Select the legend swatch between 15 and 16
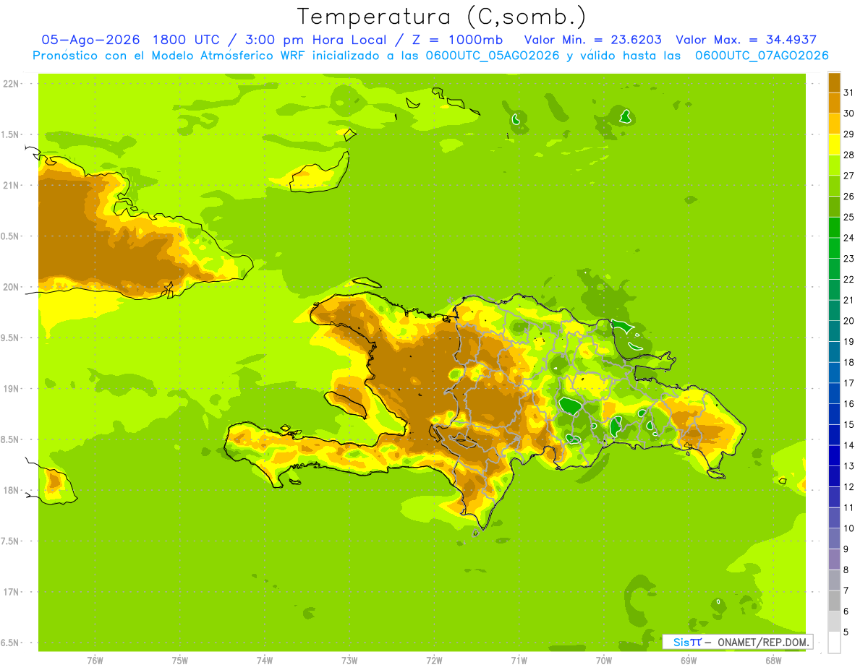The image size is (868, 670). 834,414
